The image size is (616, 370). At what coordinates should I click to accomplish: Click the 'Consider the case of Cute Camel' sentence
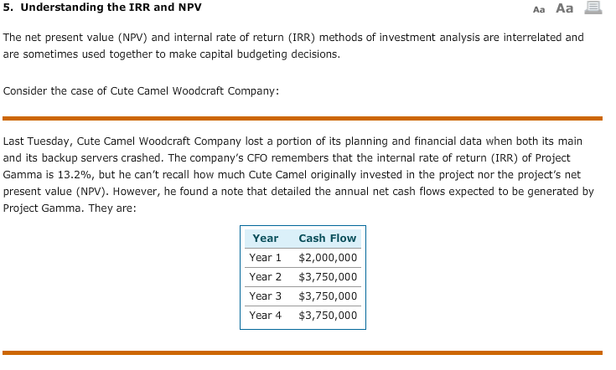[x=141, y=90]
